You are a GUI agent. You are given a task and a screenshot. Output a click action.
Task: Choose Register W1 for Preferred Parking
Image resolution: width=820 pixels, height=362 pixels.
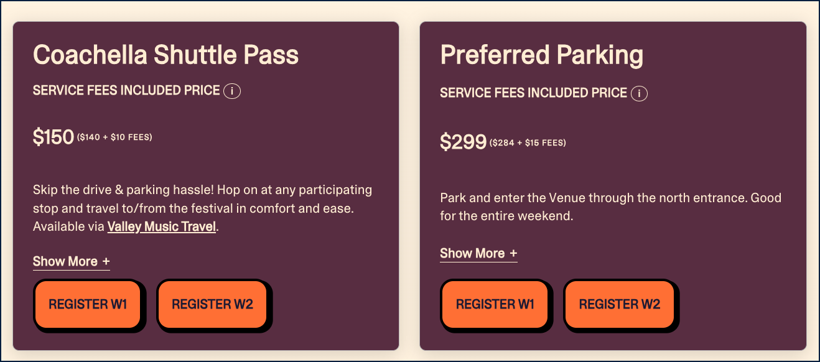click(495, 304)
